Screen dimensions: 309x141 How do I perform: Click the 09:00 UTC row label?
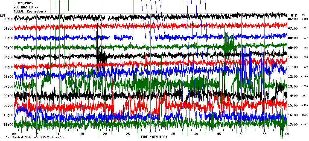pyautogui.click(x=293, y=48)
